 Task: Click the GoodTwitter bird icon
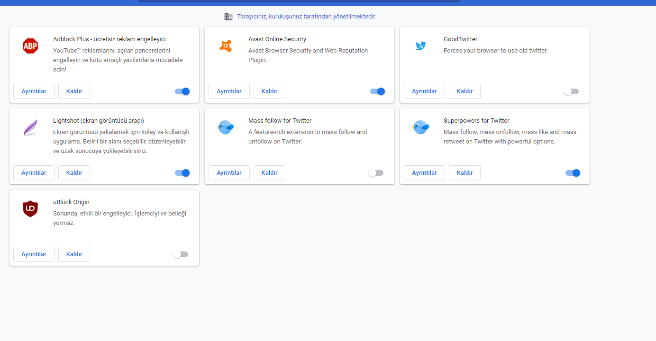pos(421,46)
